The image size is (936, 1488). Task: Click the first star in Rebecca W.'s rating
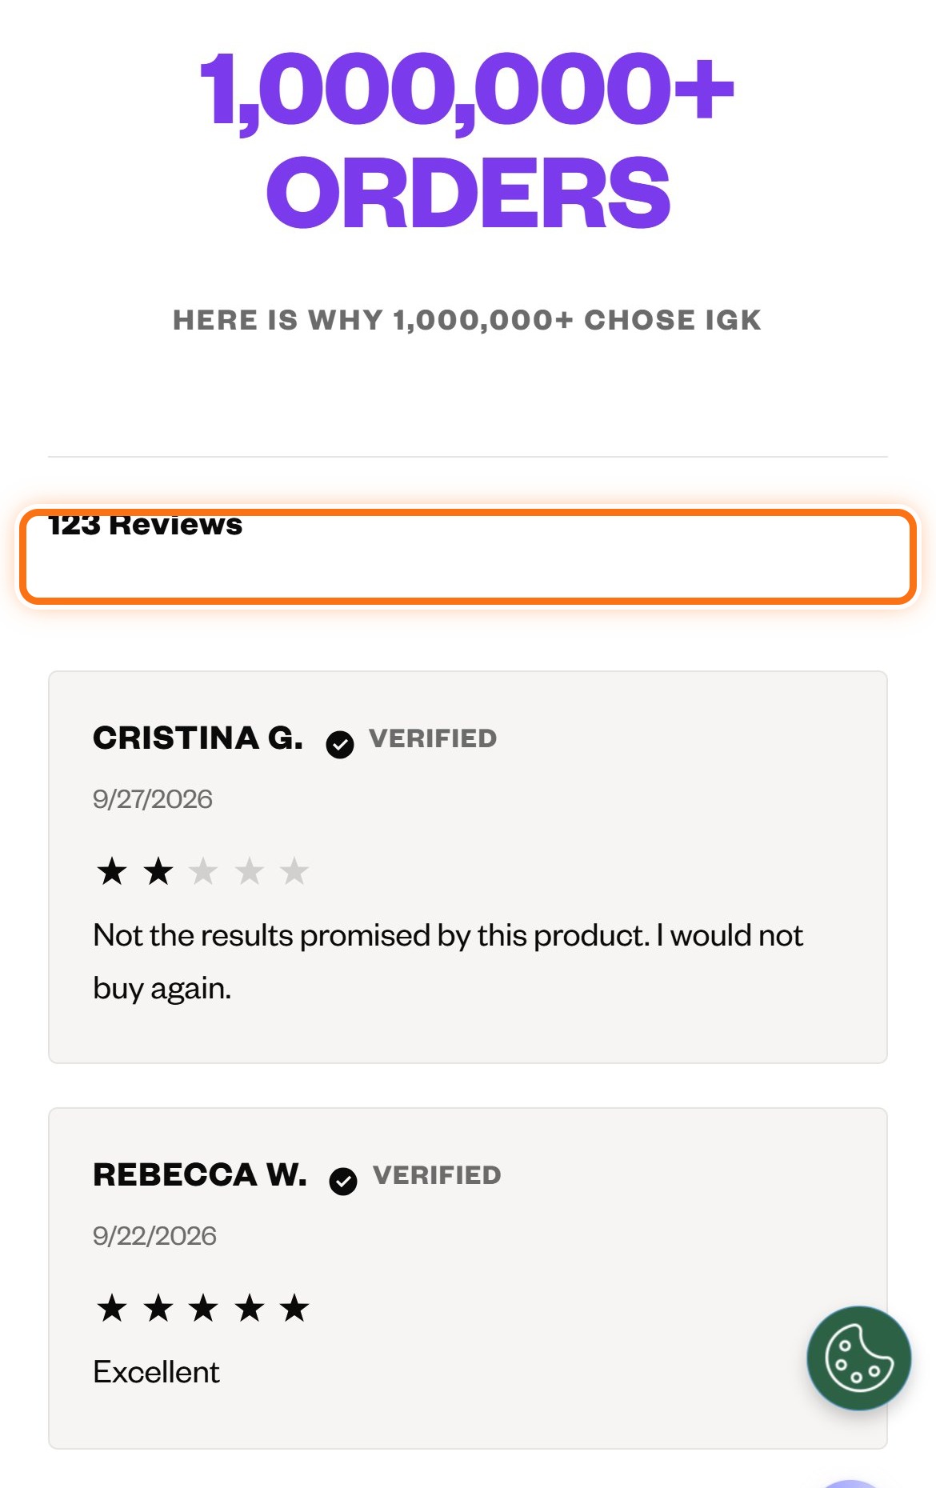click(112, 1308)
